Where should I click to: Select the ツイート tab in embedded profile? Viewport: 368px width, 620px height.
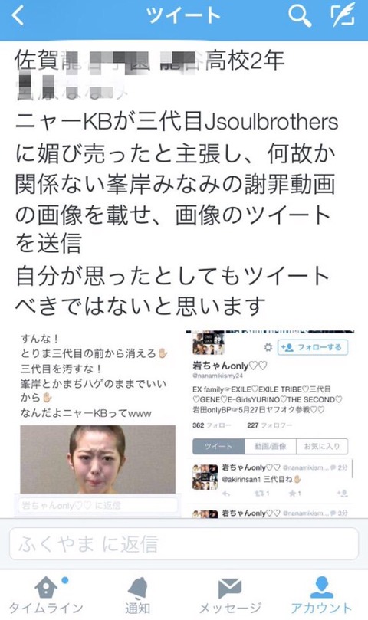pos(219,446)
